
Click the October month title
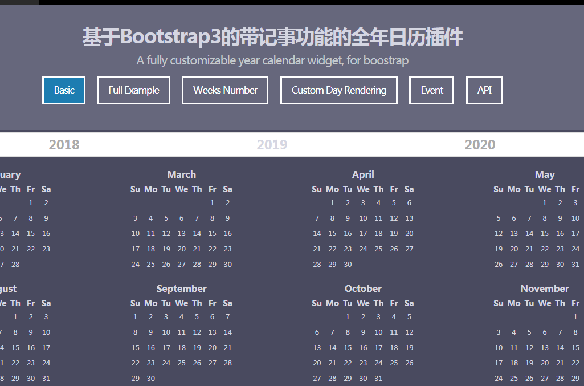(363, 289)
